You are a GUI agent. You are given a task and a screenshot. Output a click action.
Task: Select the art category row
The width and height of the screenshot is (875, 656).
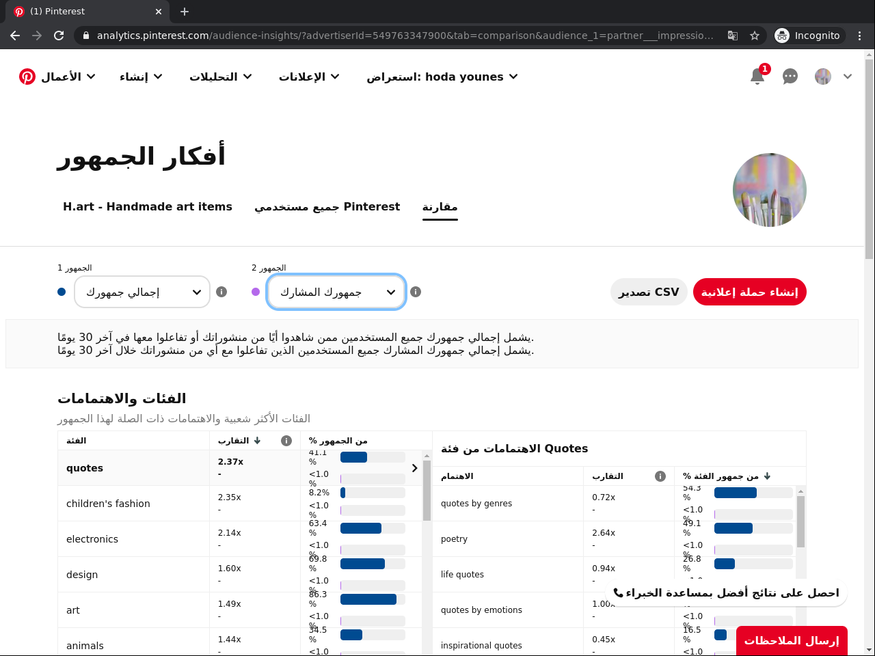click(x=239, y=610)
